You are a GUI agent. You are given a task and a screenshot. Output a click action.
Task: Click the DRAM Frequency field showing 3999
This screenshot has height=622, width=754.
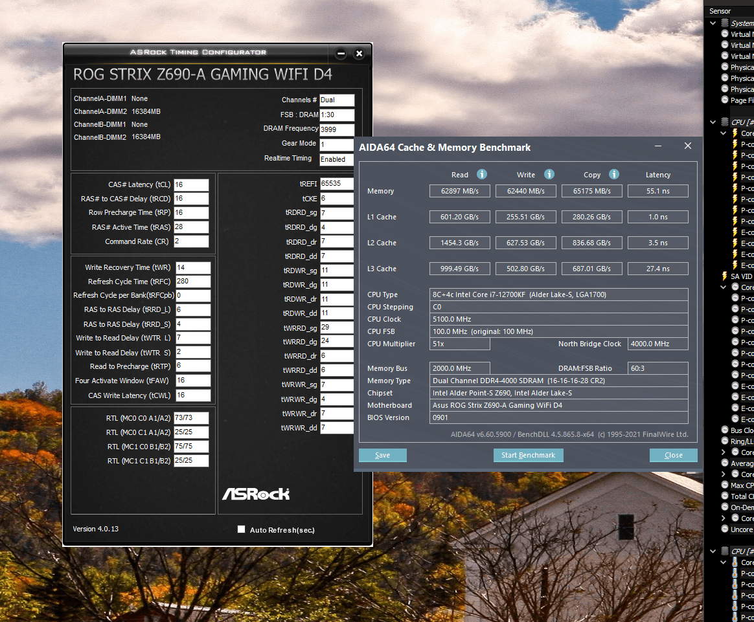[x=337, y=129]
